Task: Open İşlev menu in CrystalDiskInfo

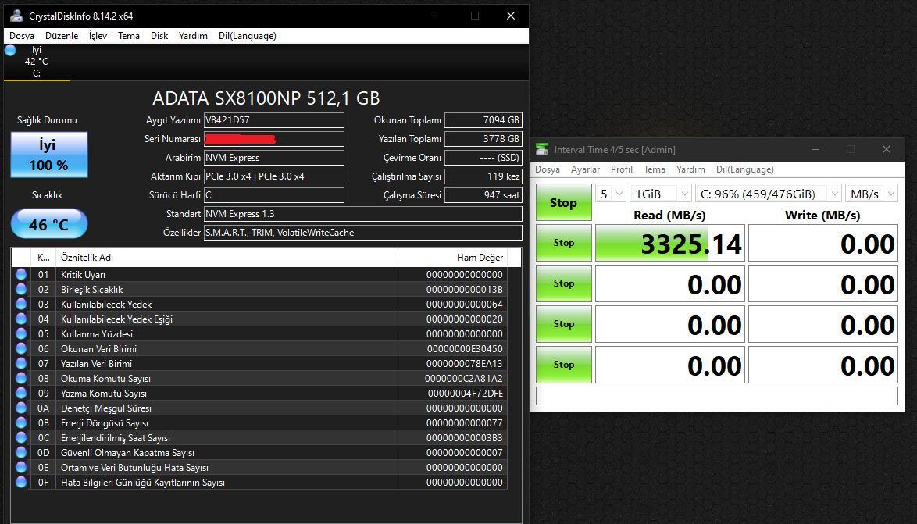Action: [x=98, y=36]
